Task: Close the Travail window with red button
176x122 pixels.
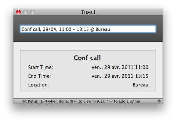Action: click(x=18, y=12)
